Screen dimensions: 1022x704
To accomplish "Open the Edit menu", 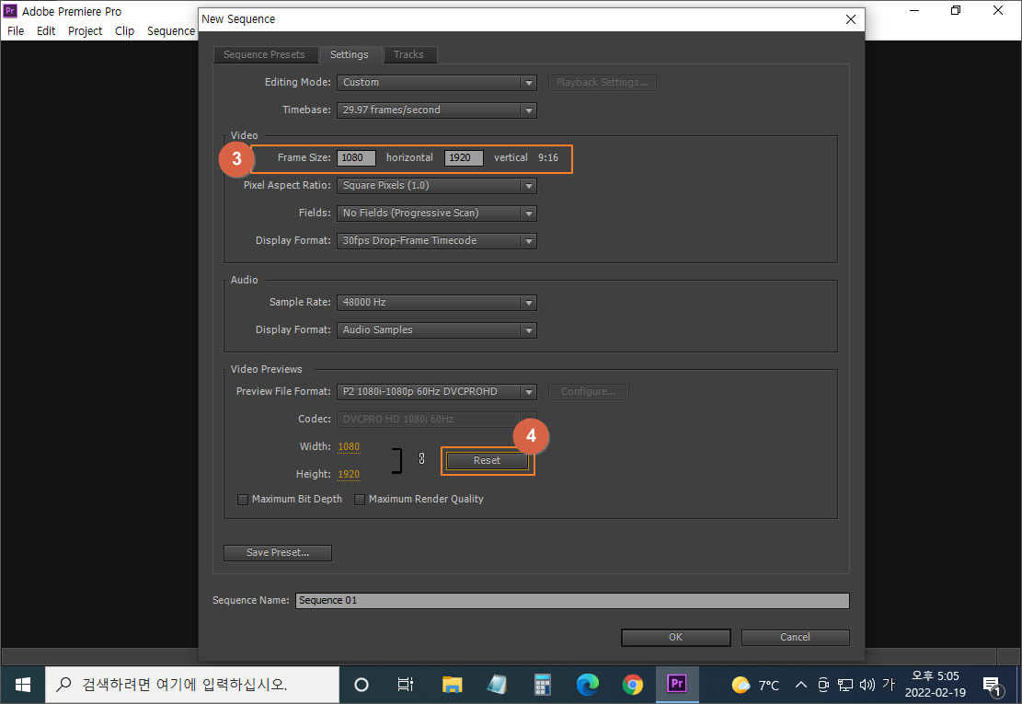I will tap(46, 30).
